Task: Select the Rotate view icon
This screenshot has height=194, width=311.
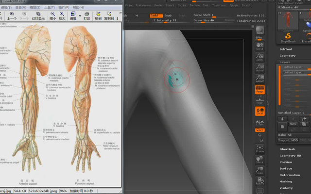Action: (x=259, y=181)
